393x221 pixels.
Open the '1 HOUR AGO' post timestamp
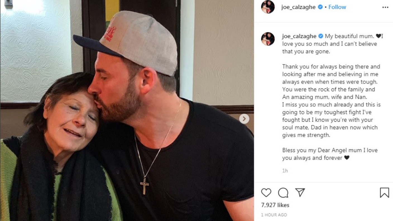[x=274, y=215]
